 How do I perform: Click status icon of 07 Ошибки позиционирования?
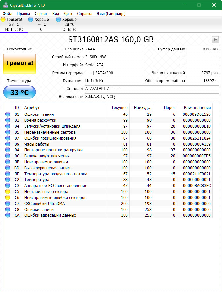pos(8,138)
